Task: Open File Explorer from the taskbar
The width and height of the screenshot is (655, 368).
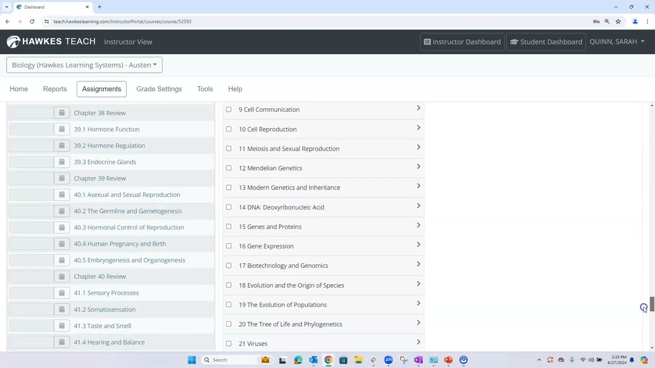Action: (358, 360)
